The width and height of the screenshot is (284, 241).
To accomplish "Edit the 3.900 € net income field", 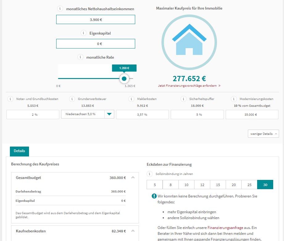I will [x=96, y=19].
